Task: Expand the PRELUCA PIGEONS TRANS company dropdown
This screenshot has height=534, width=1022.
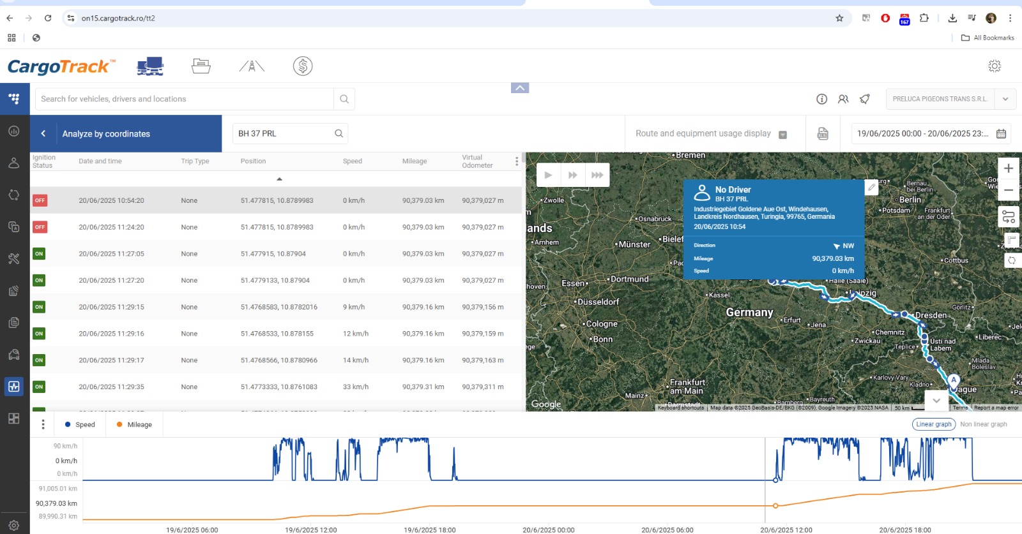Action: coord(1005,99)
